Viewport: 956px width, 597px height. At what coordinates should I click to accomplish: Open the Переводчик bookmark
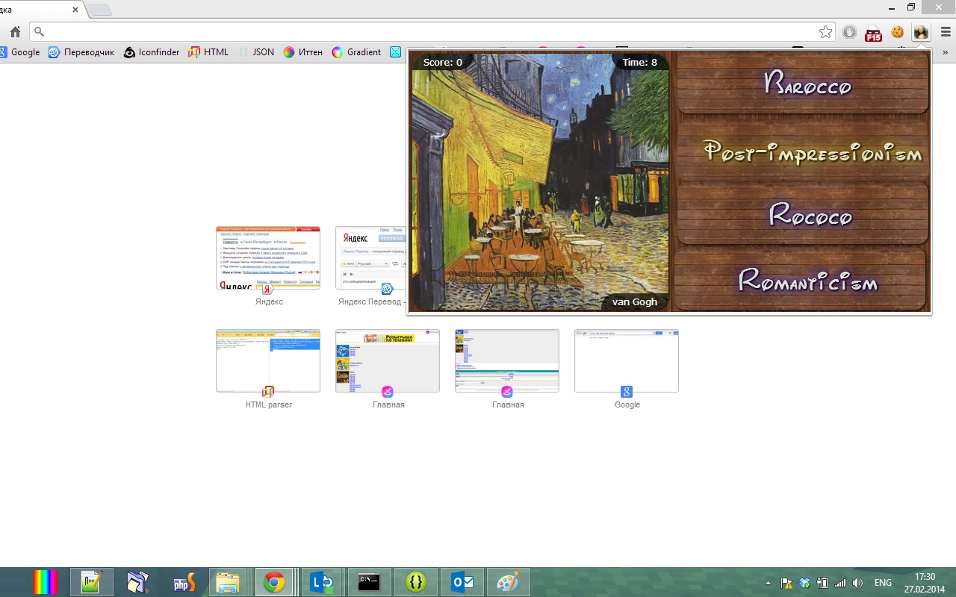(x=81, y=52)
